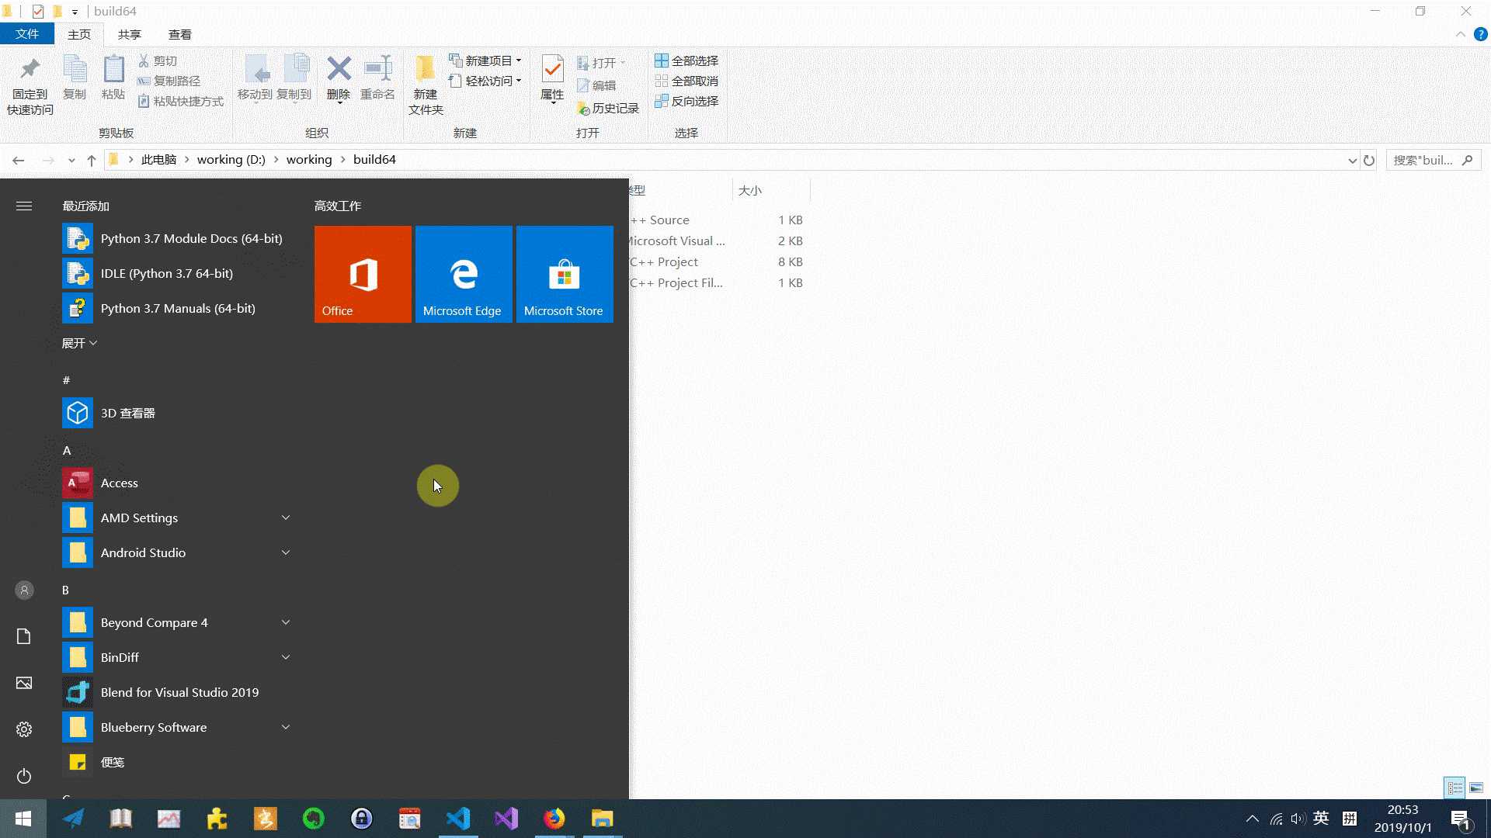Open Settings gear in Start sidebar
The height and width of the screenshot is (838, 1491).
point(24,729)
